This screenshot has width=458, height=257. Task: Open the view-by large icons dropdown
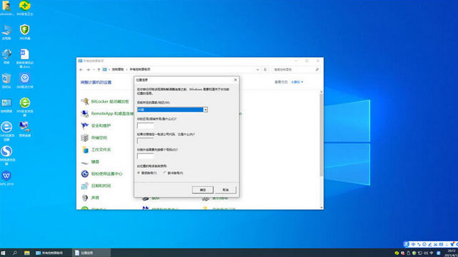coord(297,82)
